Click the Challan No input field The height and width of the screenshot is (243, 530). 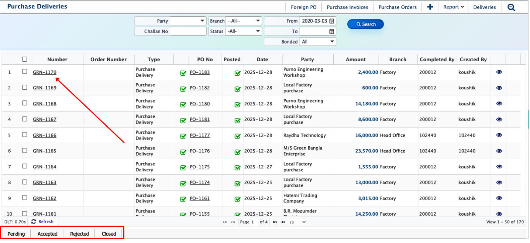[x=188, y=31]
